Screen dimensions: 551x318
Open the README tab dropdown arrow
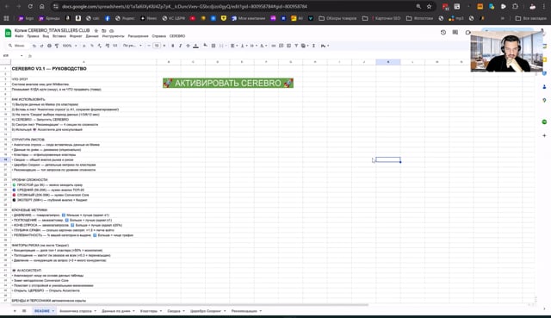tap(53, 311)
